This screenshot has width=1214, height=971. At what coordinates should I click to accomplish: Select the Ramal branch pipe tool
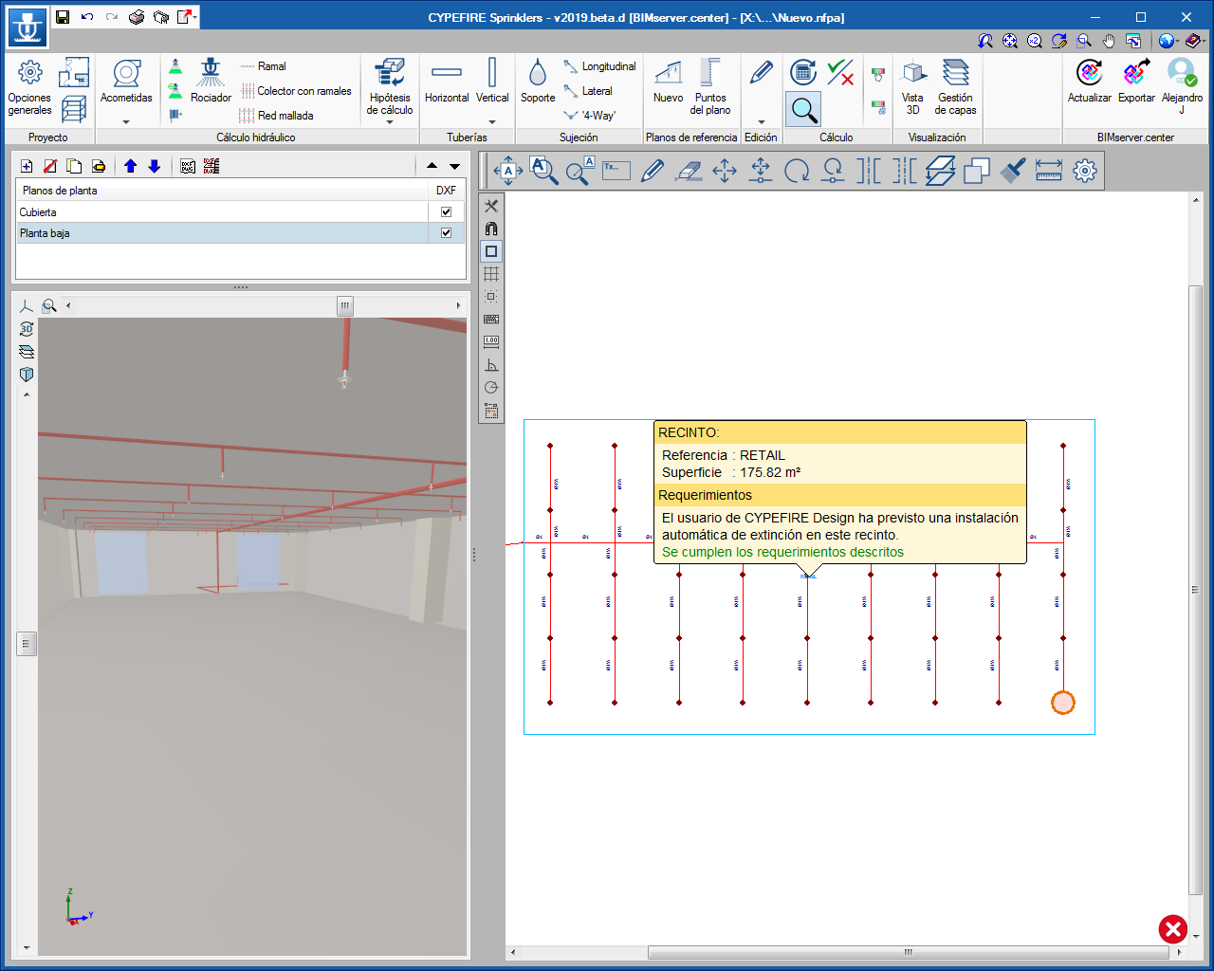(263, 66)
